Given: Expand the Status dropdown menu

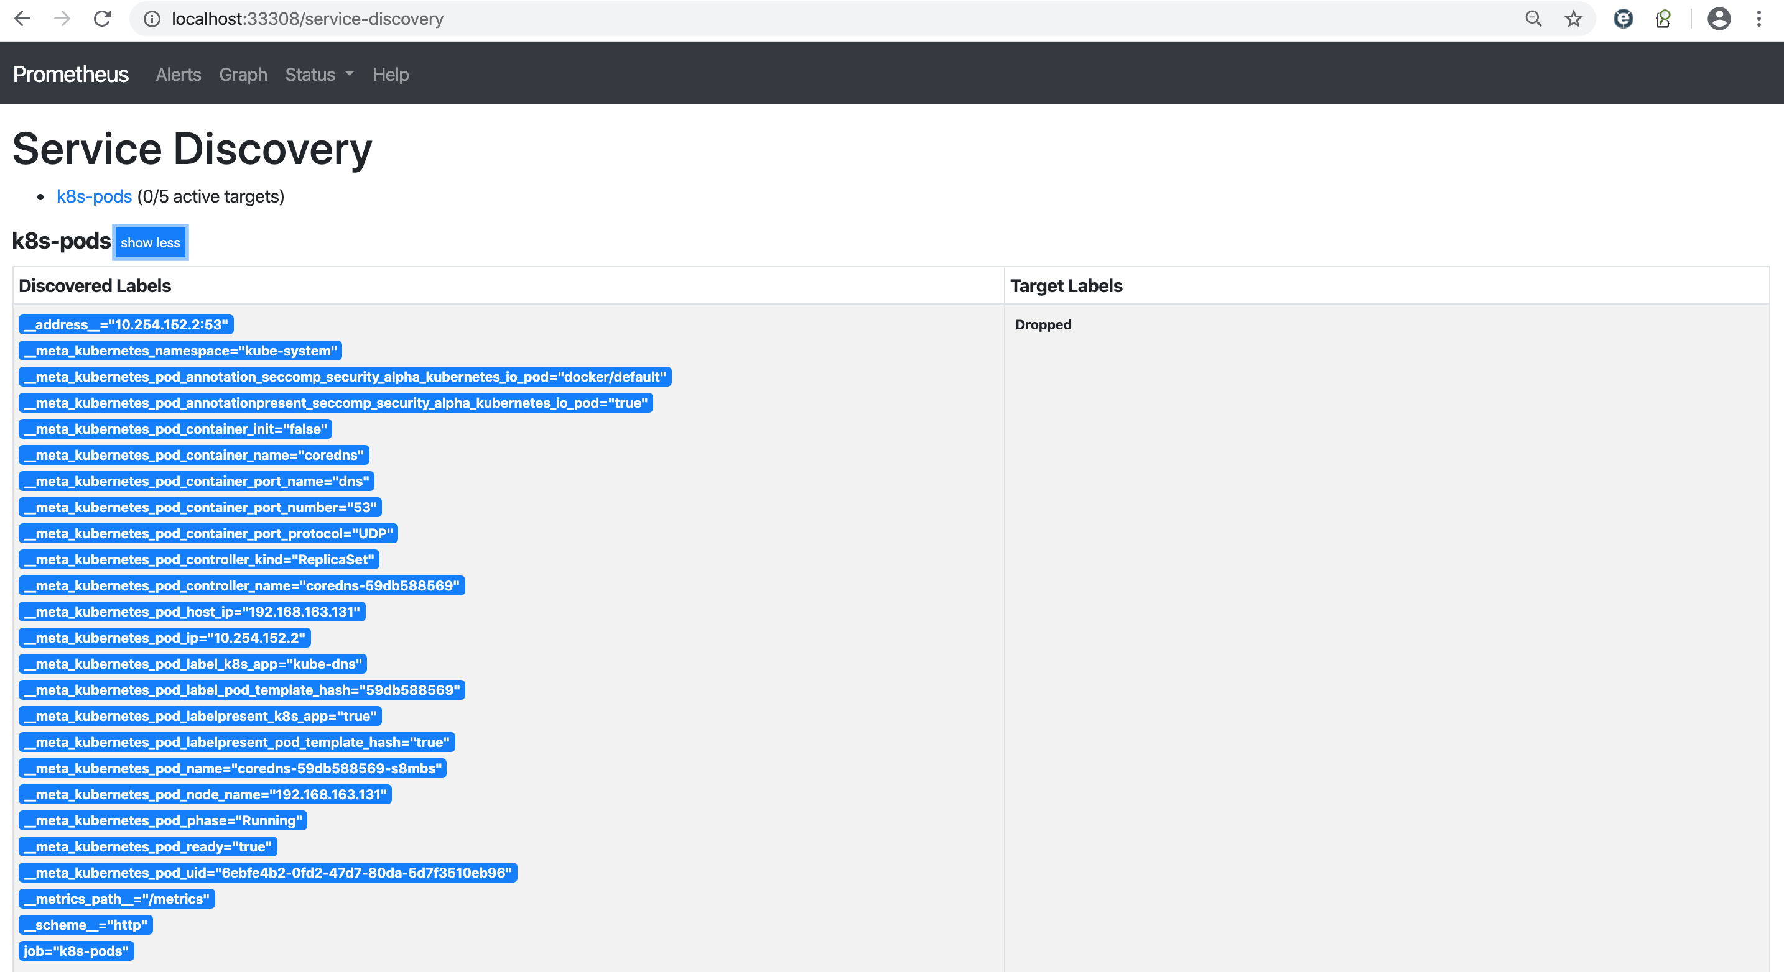Looking at the screenshot, I should 319,75.
